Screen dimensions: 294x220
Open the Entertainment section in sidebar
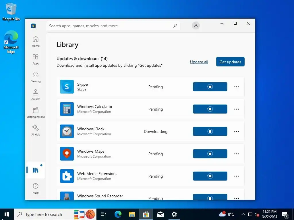pos(36,113)
